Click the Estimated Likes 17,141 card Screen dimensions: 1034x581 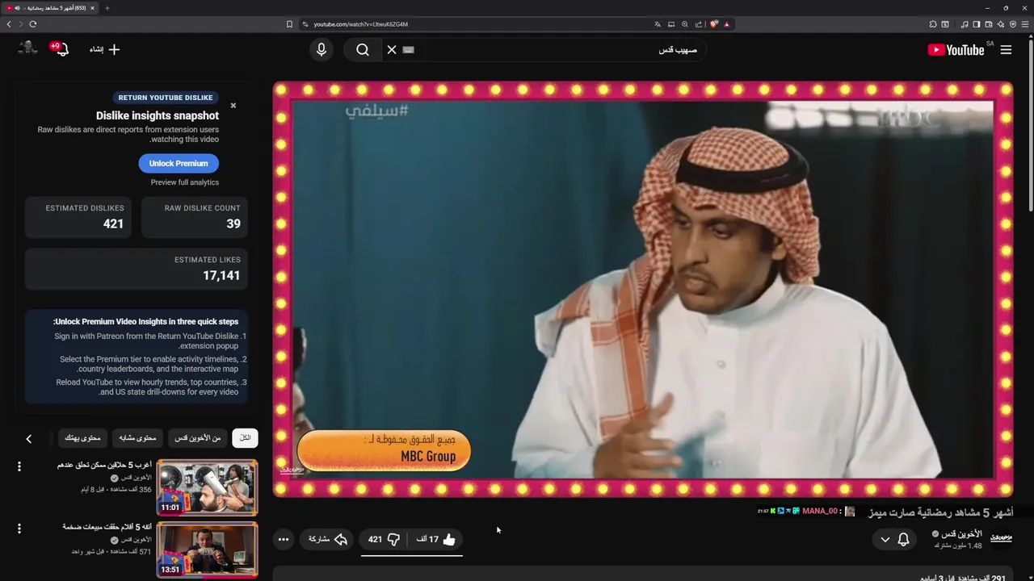click(136, 269)
